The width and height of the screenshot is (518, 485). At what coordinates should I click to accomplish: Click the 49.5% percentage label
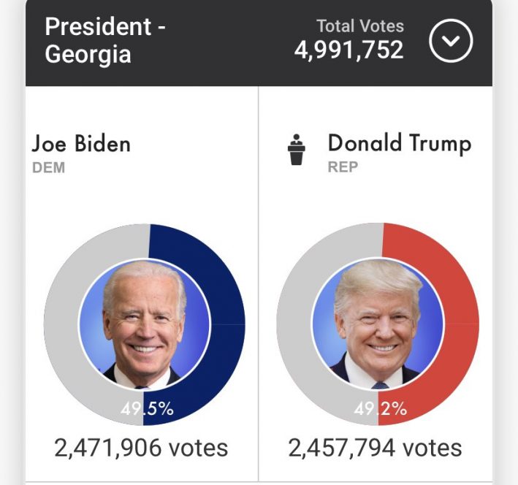coord(148,409)
